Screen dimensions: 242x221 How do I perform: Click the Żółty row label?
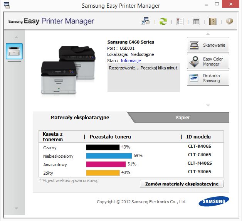(x=48, y=173)
